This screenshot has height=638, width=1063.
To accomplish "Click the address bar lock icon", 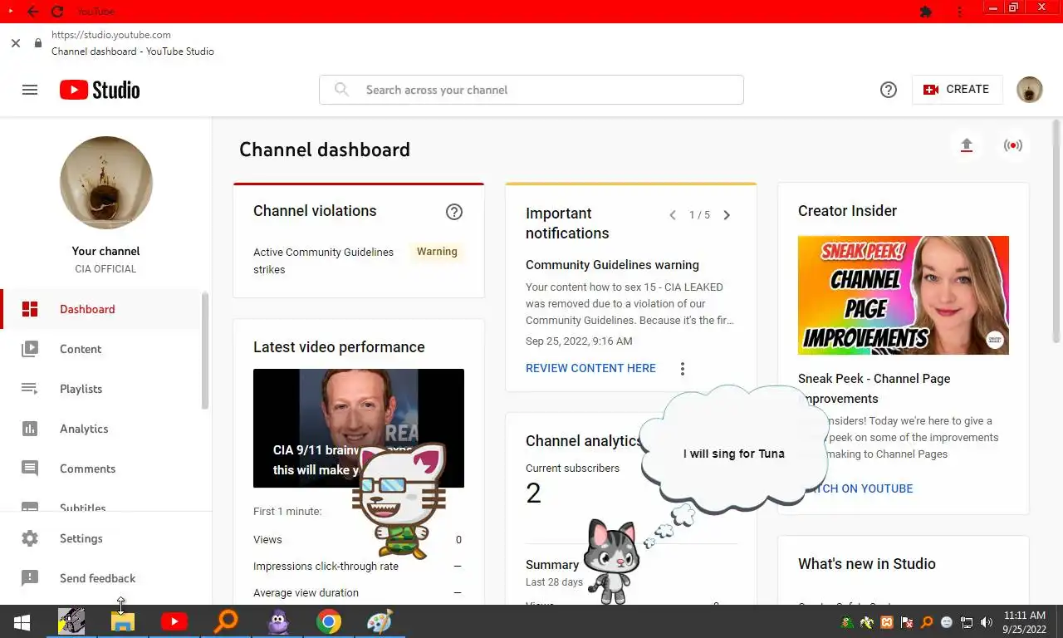I will [37, 43].
